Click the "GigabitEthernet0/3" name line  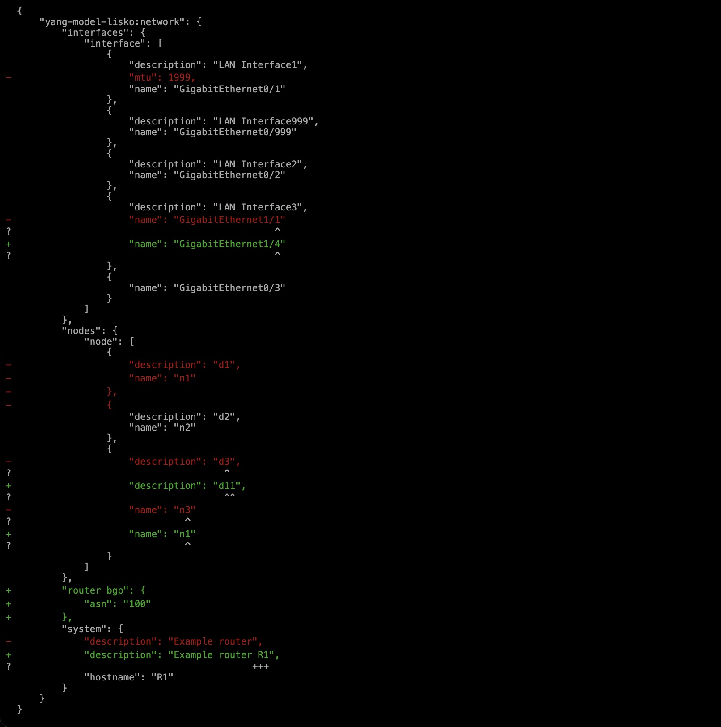(207, 288)
